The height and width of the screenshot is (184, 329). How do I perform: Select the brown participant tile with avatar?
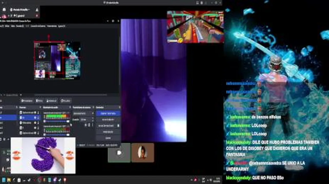[143, 153]
